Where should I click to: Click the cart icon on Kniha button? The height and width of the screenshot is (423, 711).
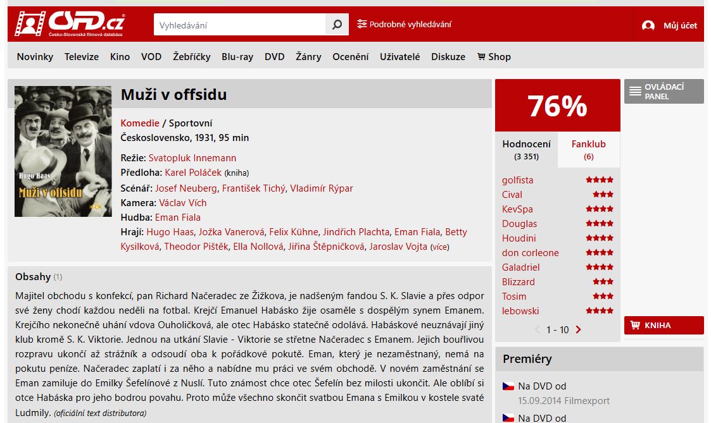click(x=635, y=325)
